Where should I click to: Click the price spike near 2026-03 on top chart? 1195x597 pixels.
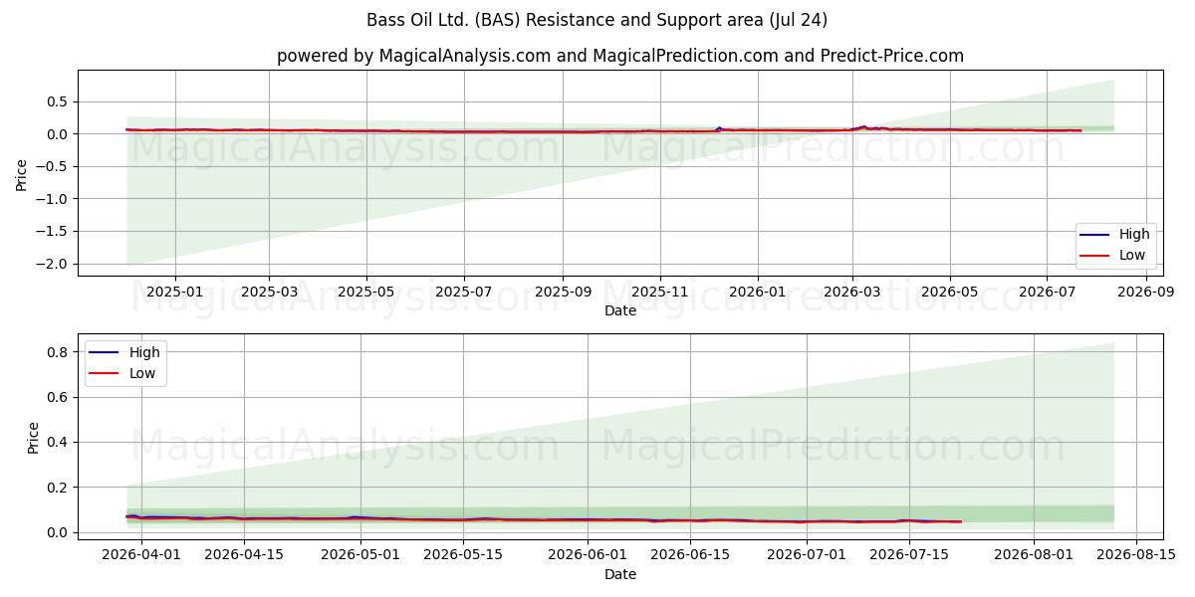coord(863,126)
